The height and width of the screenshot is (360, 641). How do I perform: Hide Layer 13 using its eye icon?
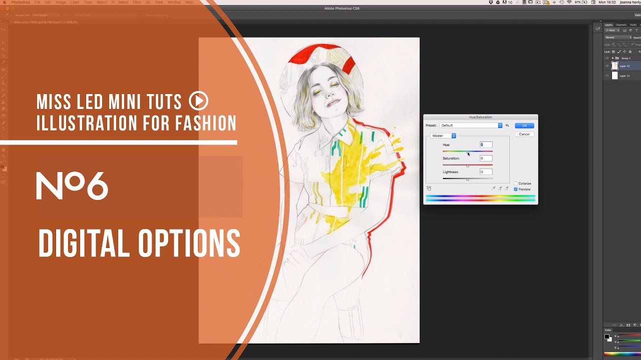(x=607, y=66)
